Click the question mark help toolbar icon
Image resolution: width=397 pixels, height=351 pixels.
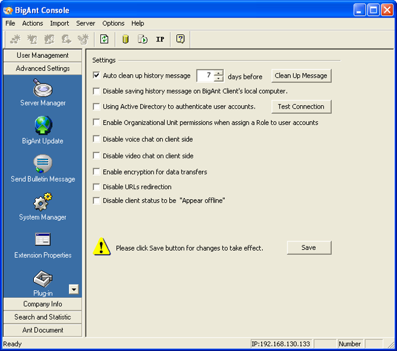click(180, 39)
